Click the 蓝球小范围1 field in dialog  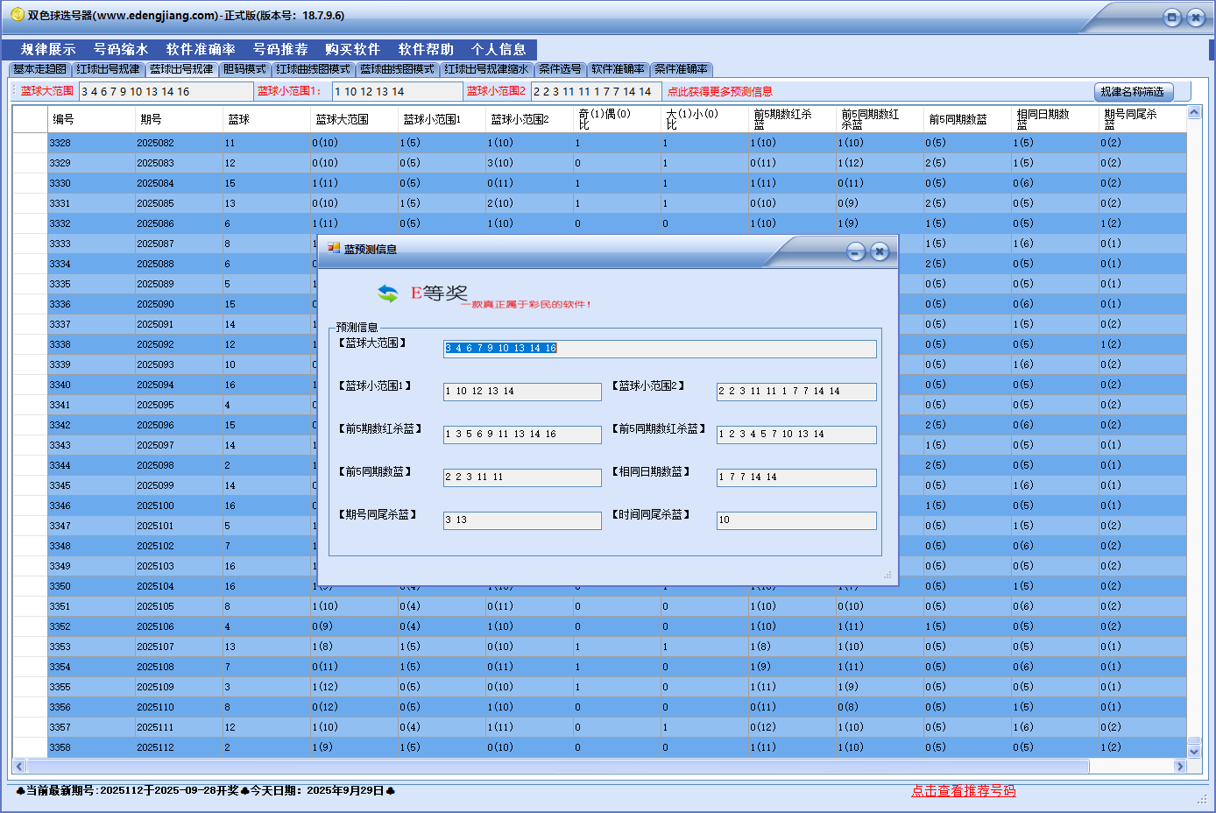tap(522, 392)
